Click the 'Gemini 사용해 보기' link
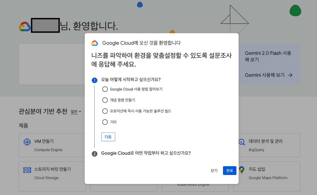 point(265,75)
